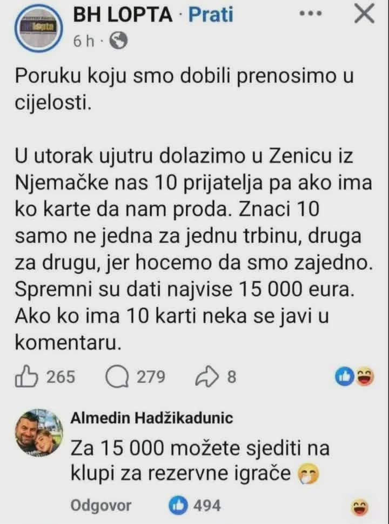Screen dimensions: 389x524
Task: Open BH LOPTA page name
Action: [x=123, y=15]
